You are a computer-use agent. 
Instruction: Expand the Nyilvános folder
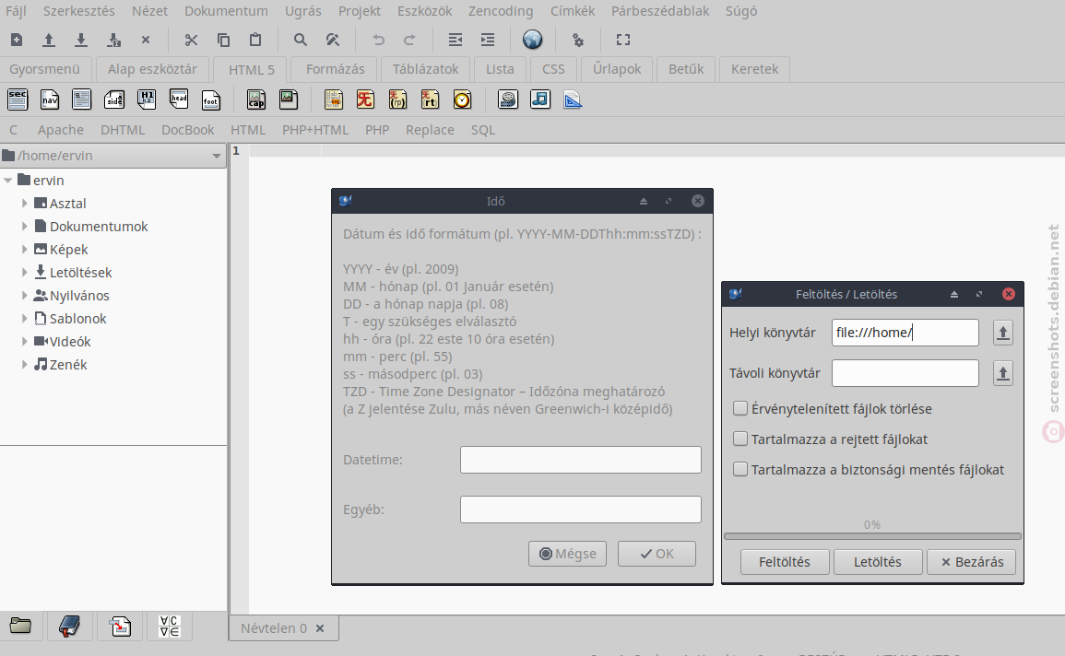[25, 296]
